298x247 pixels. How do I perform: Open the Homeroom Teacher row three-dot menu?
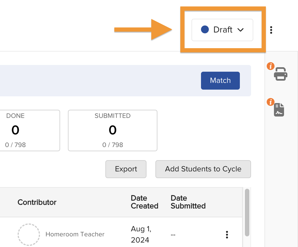(227, 235)
